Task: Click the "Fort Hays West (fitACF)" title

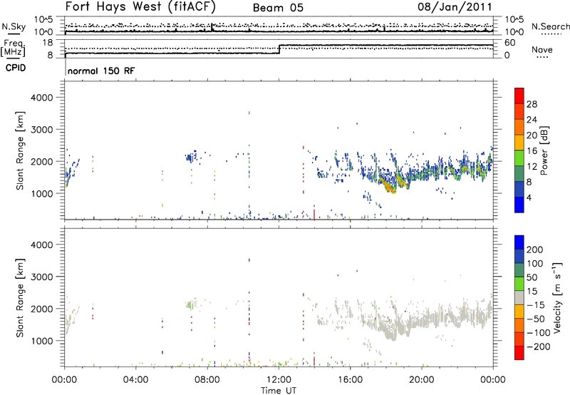Action: (x=140, y=7)
